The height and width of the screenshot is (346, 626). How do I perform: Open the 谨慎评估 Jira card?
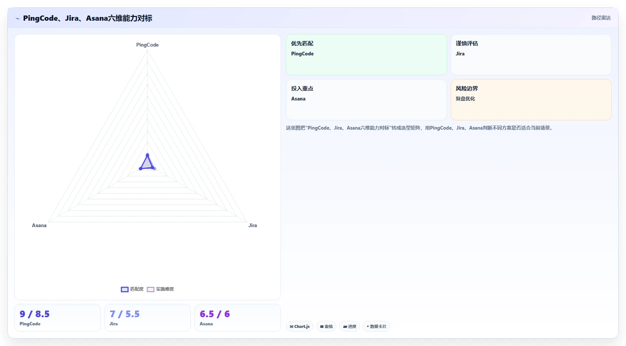tap(531, 55)
